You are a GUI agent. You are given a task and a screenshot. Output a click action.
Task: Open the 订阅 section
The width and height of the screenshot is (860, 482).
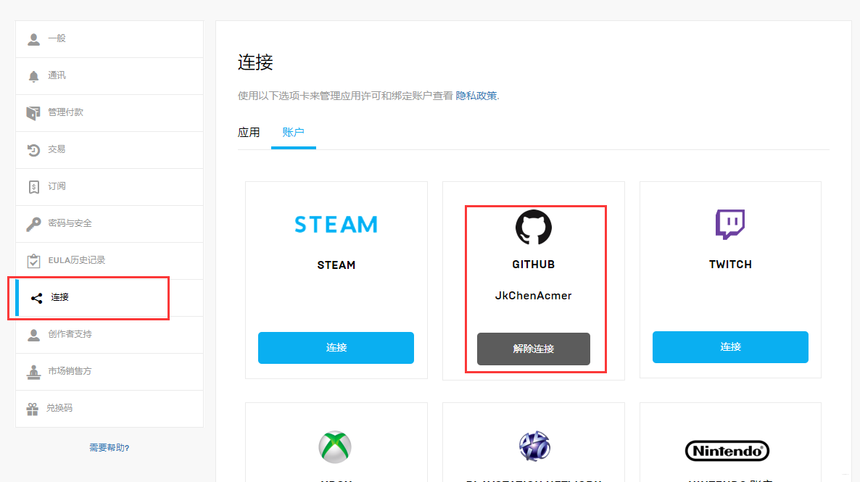pyautogui.click(x=109, y=187)
